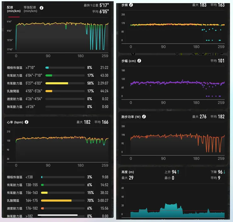Select the cadence 平均 163 value
233x222 pixels.
[x=217, y=5]
